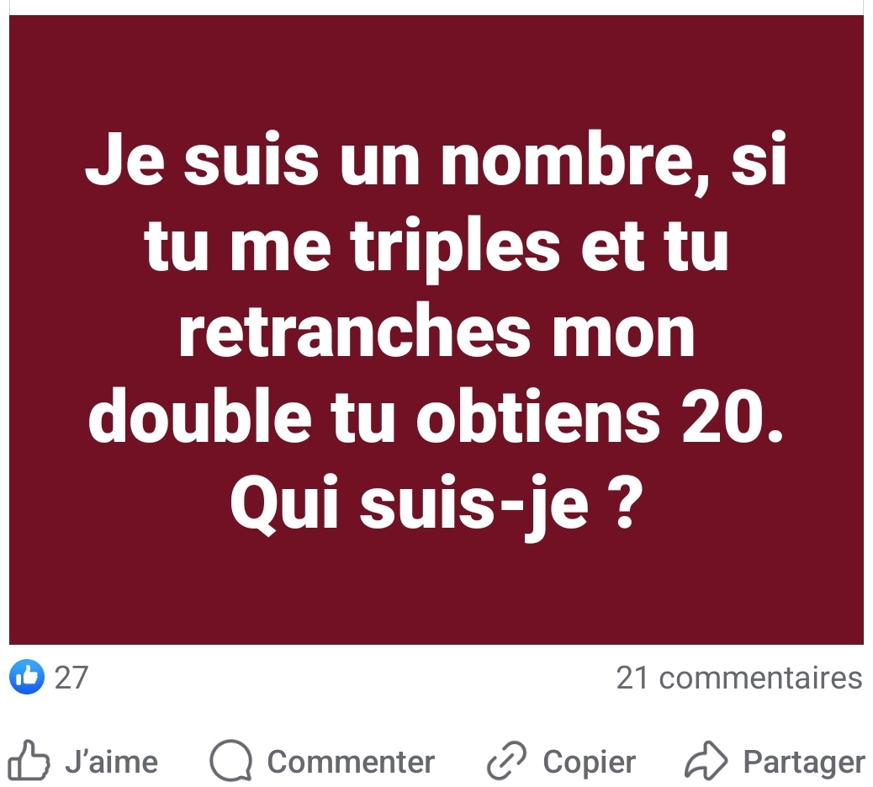Image resolution: width=873 pixels, height=787 pixels.
Task: Click the share arrow icon
Action: pyautogui.click(x=706, y=760)
